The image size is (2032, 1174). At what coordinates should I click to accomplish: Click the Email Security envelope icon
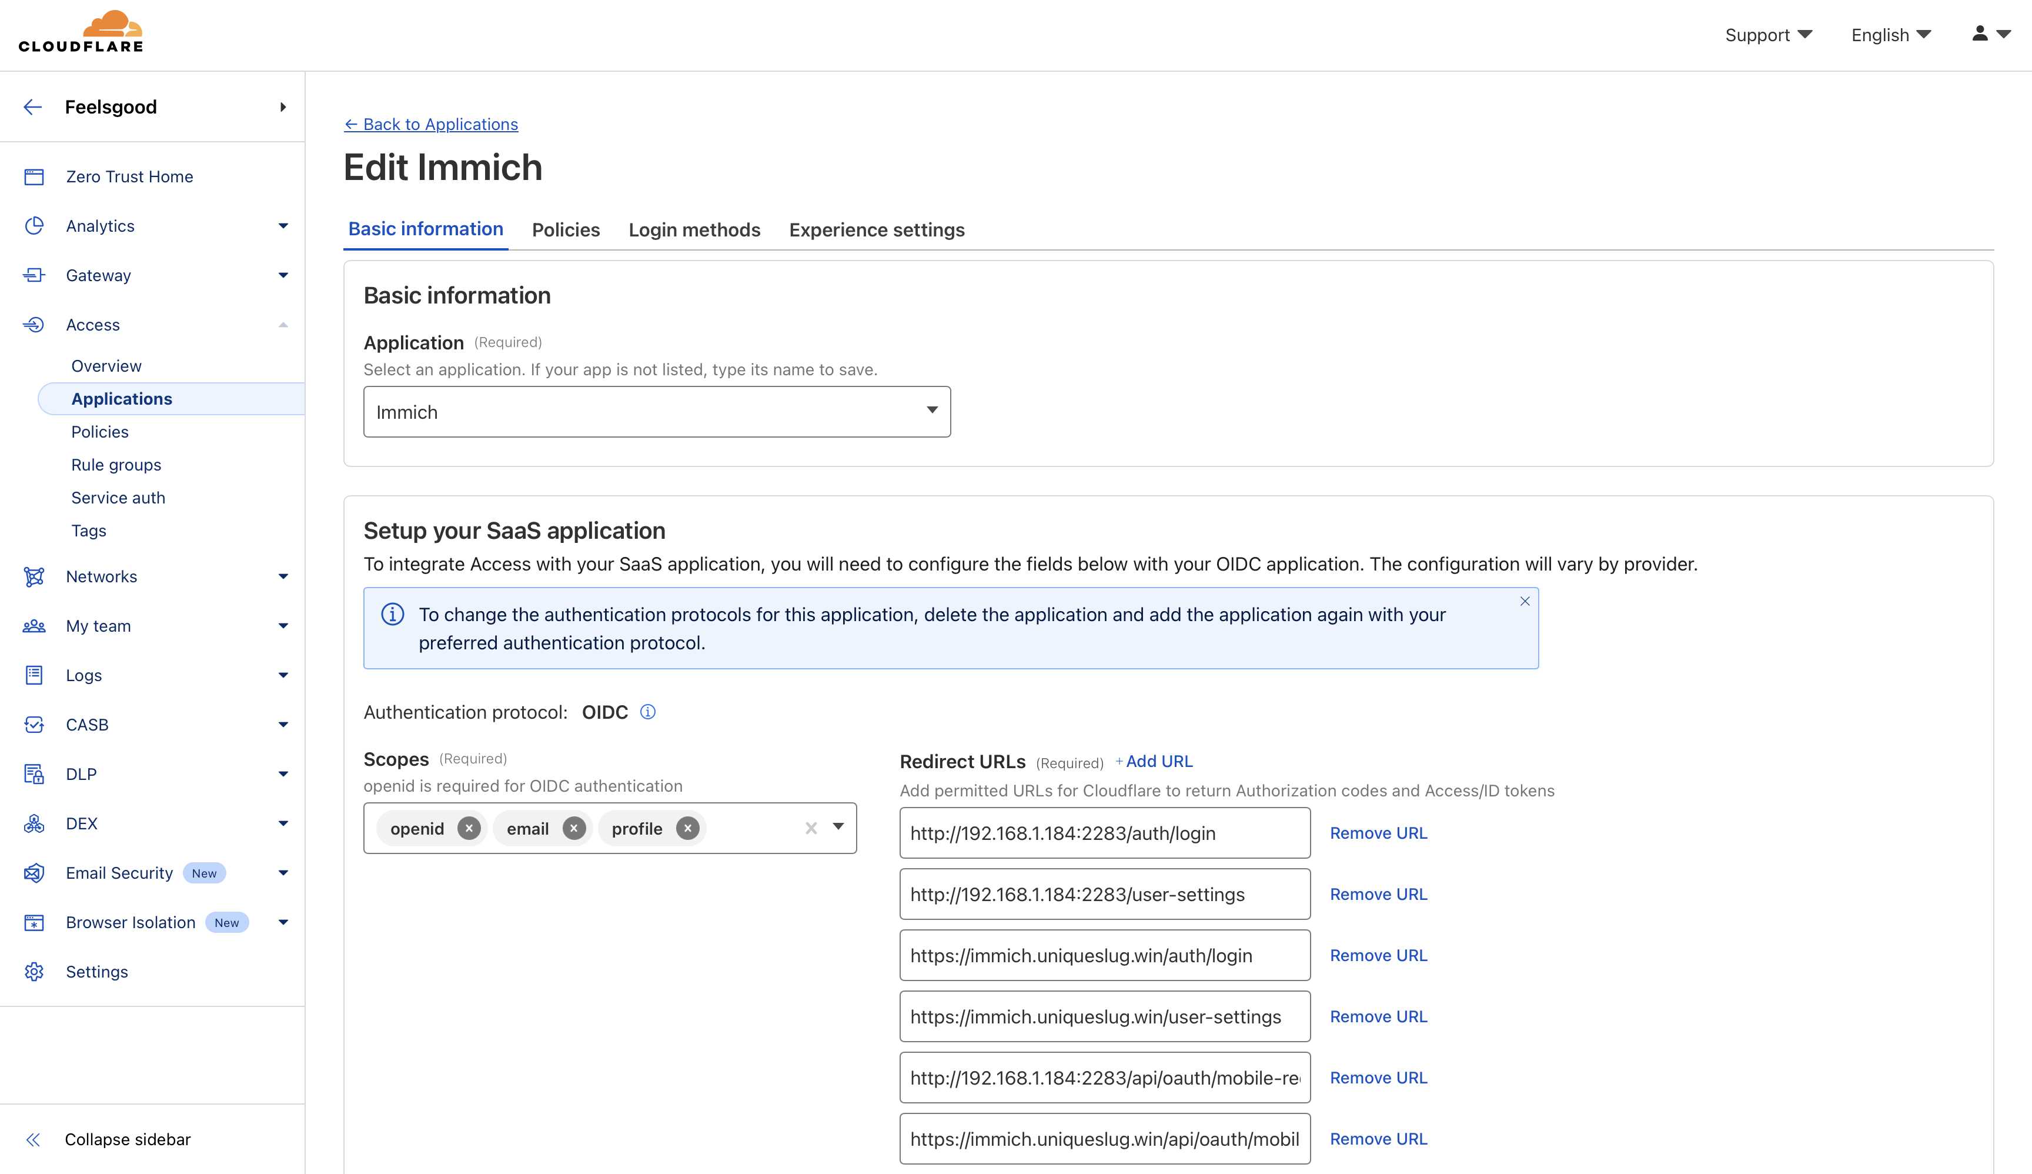coord(34,873)
